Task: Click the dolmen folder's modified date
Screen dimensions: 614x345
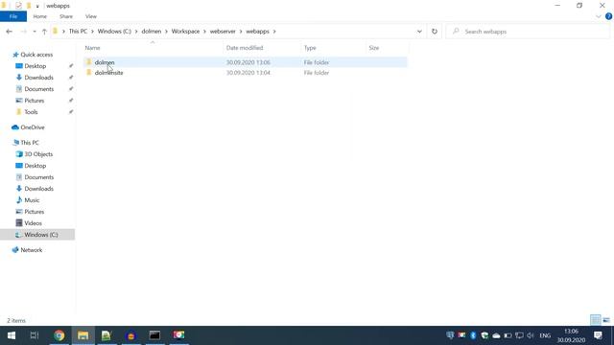Action: (248, 62)
